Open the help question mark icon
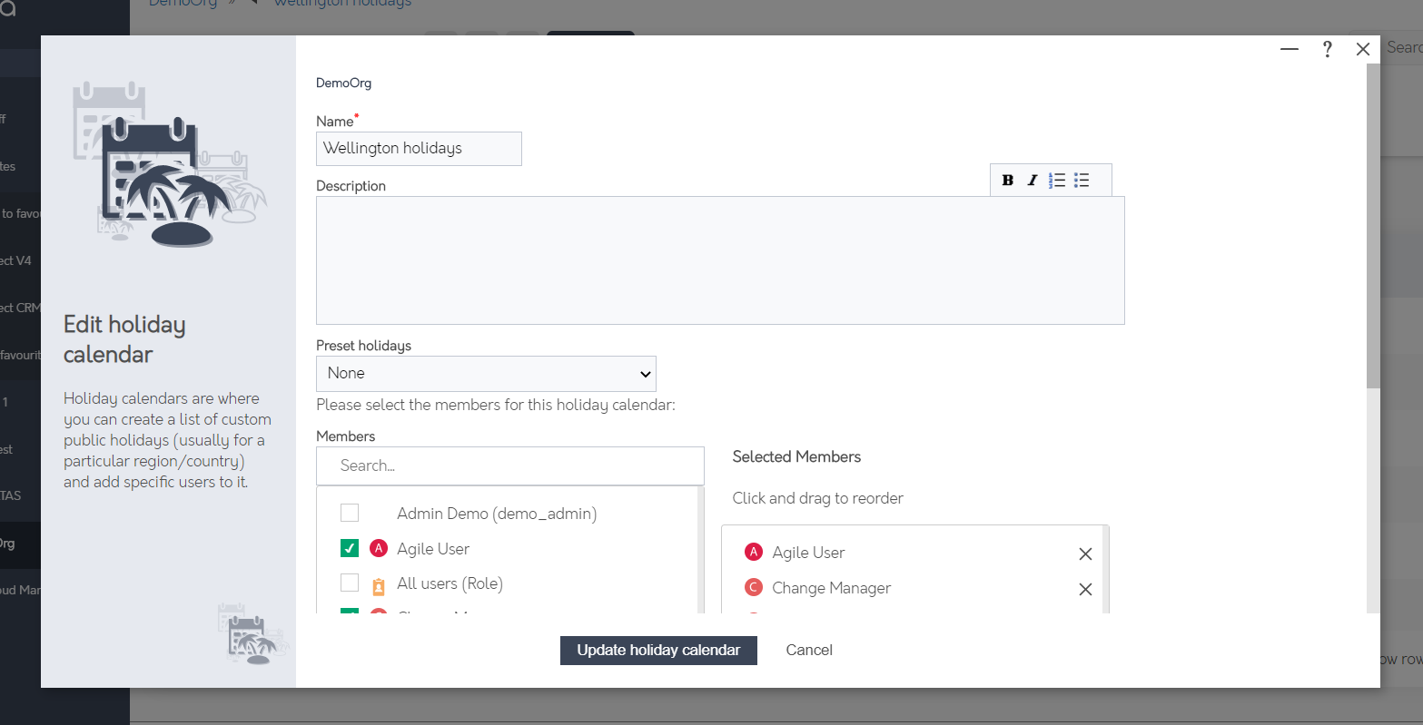Viewport: 1423px width, 725px height. [x=1327, y=49]
